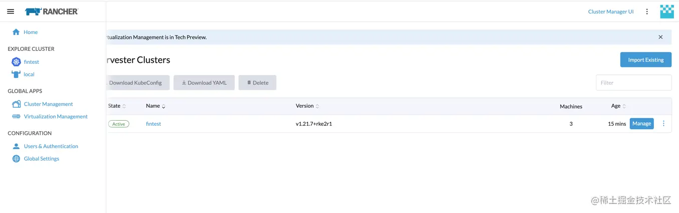679x213 pixels.
Task: Click the fintest Kubernetes cluster icon
Action: [x=16, y=62]
